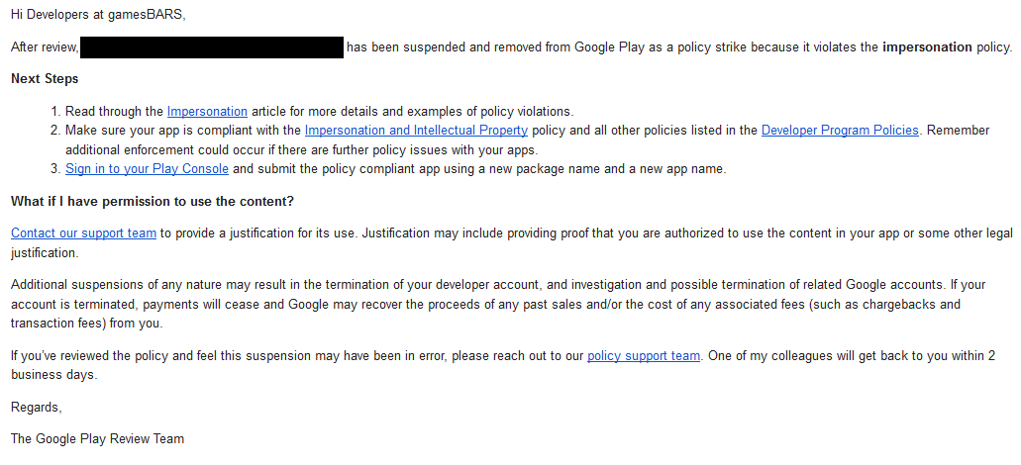Click the blacked-out redacted app name bar
1021x465 pixels.
click(211, 46)
